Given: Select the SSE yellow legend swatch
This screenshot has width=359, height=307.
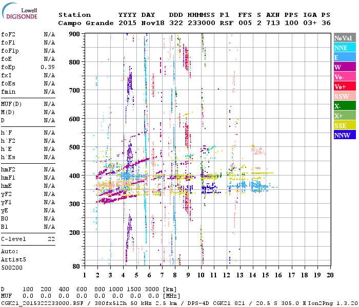Looking at the screenshot, I should pos(345,125).
